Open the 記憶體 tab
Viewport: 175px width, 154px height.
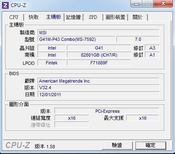coord(73,17)
